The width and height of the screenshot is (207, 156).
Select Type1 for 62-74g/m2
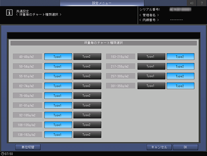58,86
